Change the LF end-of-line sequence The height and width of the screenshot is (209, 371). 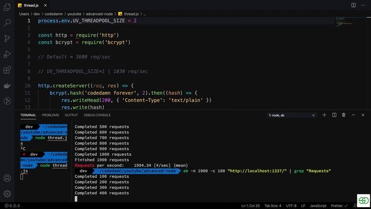[303, 206]
